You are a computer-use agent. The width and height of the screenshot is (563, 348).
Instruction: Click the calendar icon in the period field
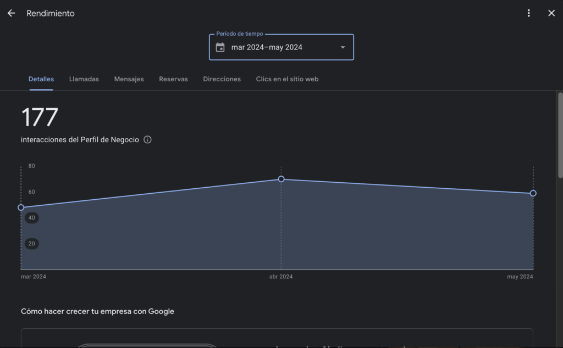(x=220, y=47)
